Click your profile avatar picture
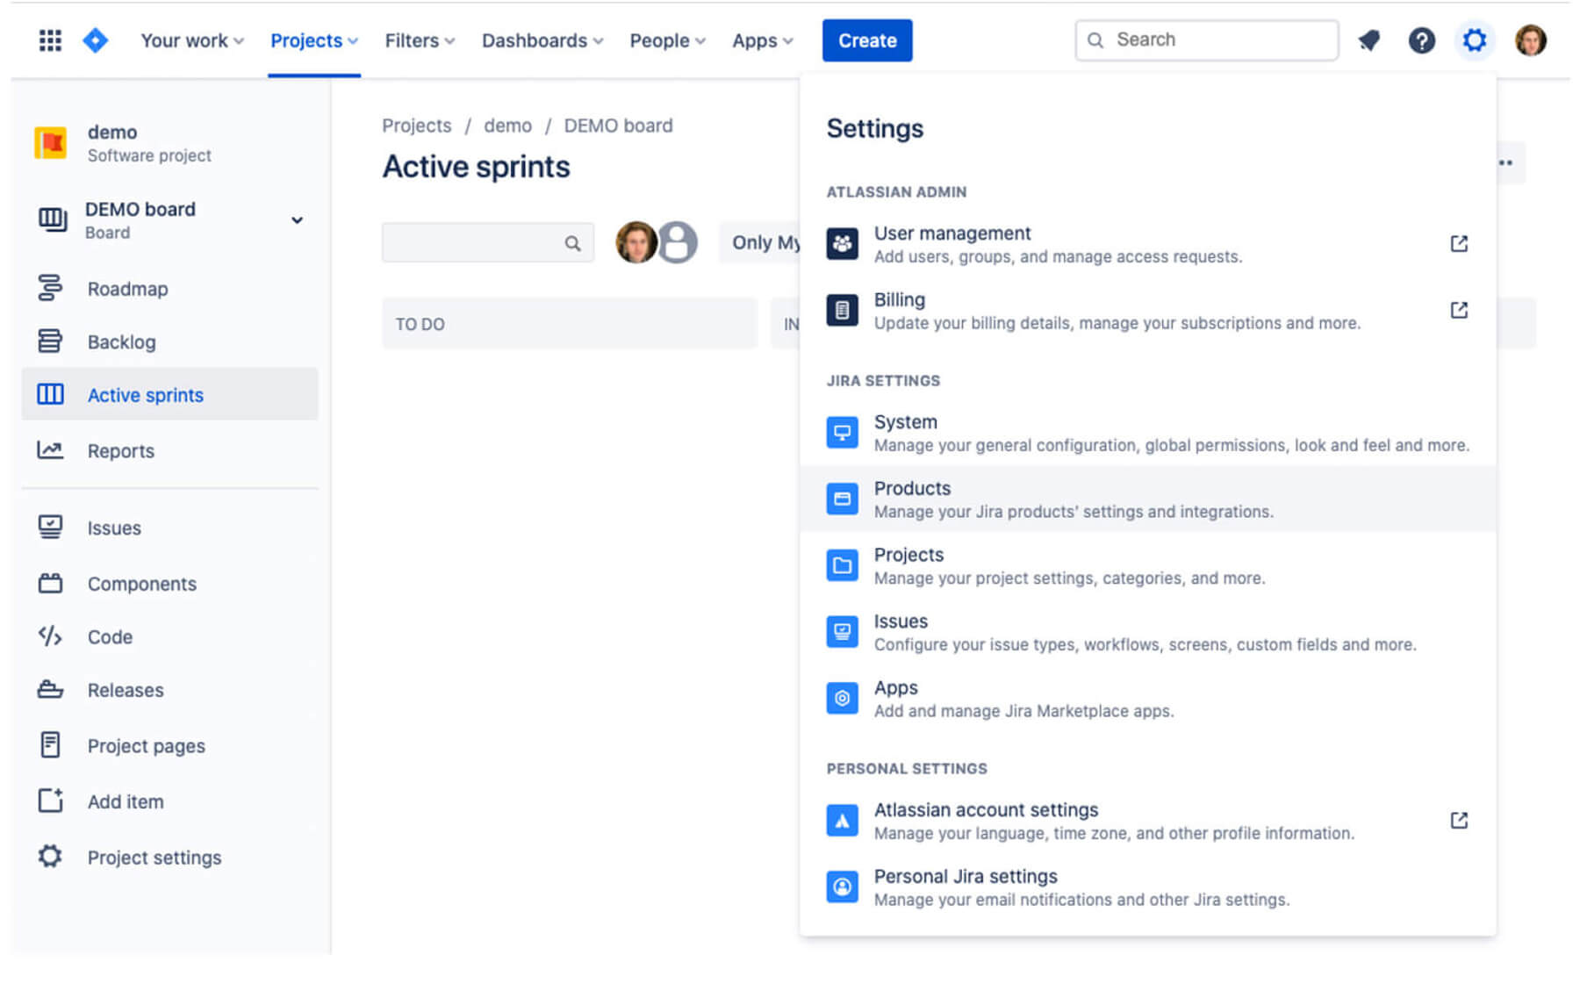 click(x=1530, y=40)
